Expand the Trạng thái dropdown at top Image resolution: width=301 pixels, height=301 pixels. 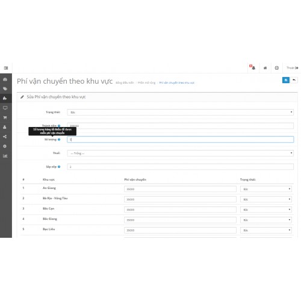(180, 112)
